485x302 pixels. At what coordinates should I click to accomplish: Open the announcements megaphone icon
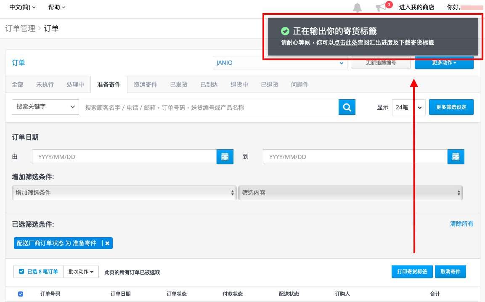(x=381, y=7)
